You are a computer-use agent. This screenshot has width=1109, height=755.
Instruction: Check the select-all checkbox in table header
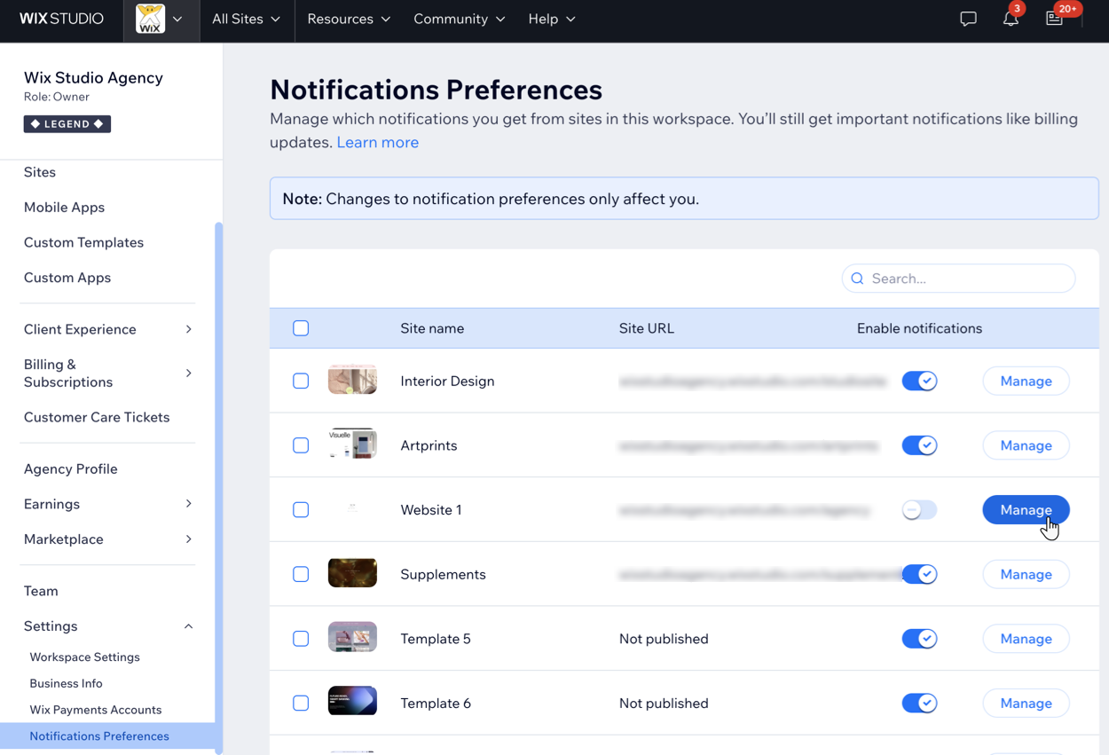(301, 328)
